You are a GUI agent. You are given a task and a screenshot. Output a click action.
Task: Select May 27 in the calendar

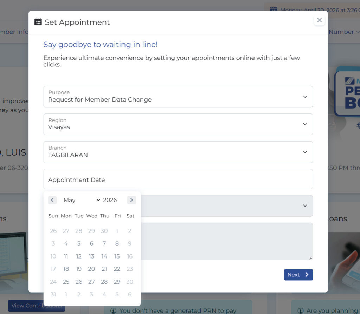[x=91, y=282]
